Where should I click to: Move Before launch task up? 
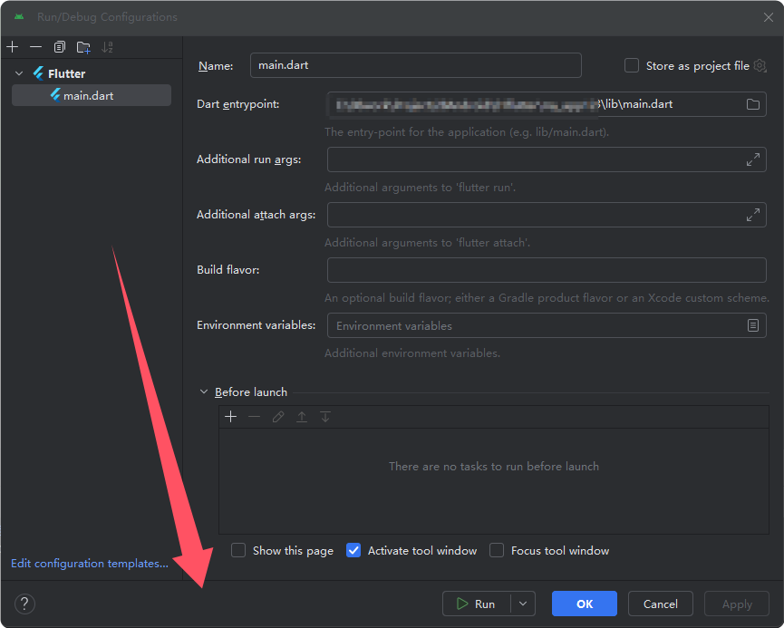point(302,417)
